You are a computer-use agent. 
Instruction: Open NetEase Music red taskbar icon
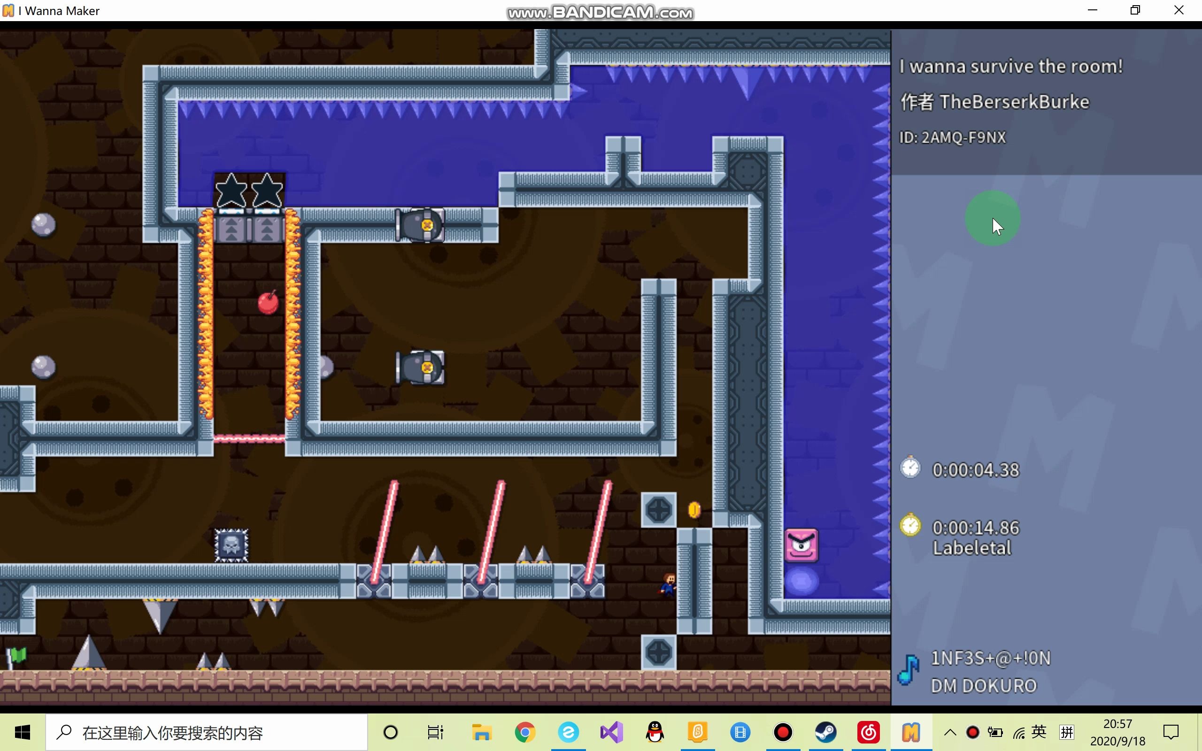click(868, 732)
